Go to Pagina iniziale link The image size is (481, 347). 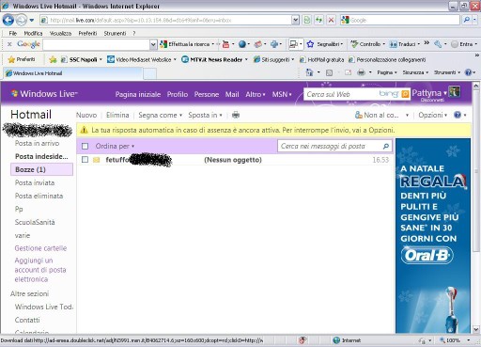(x=138, y=94)
